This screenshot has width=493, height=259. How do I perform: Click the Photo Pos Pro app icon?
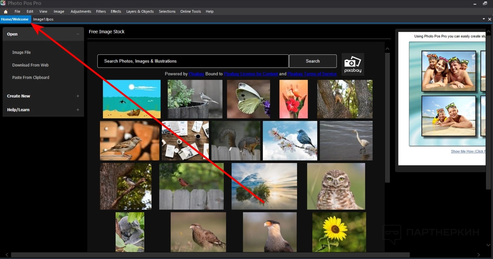tap(3, 3)
